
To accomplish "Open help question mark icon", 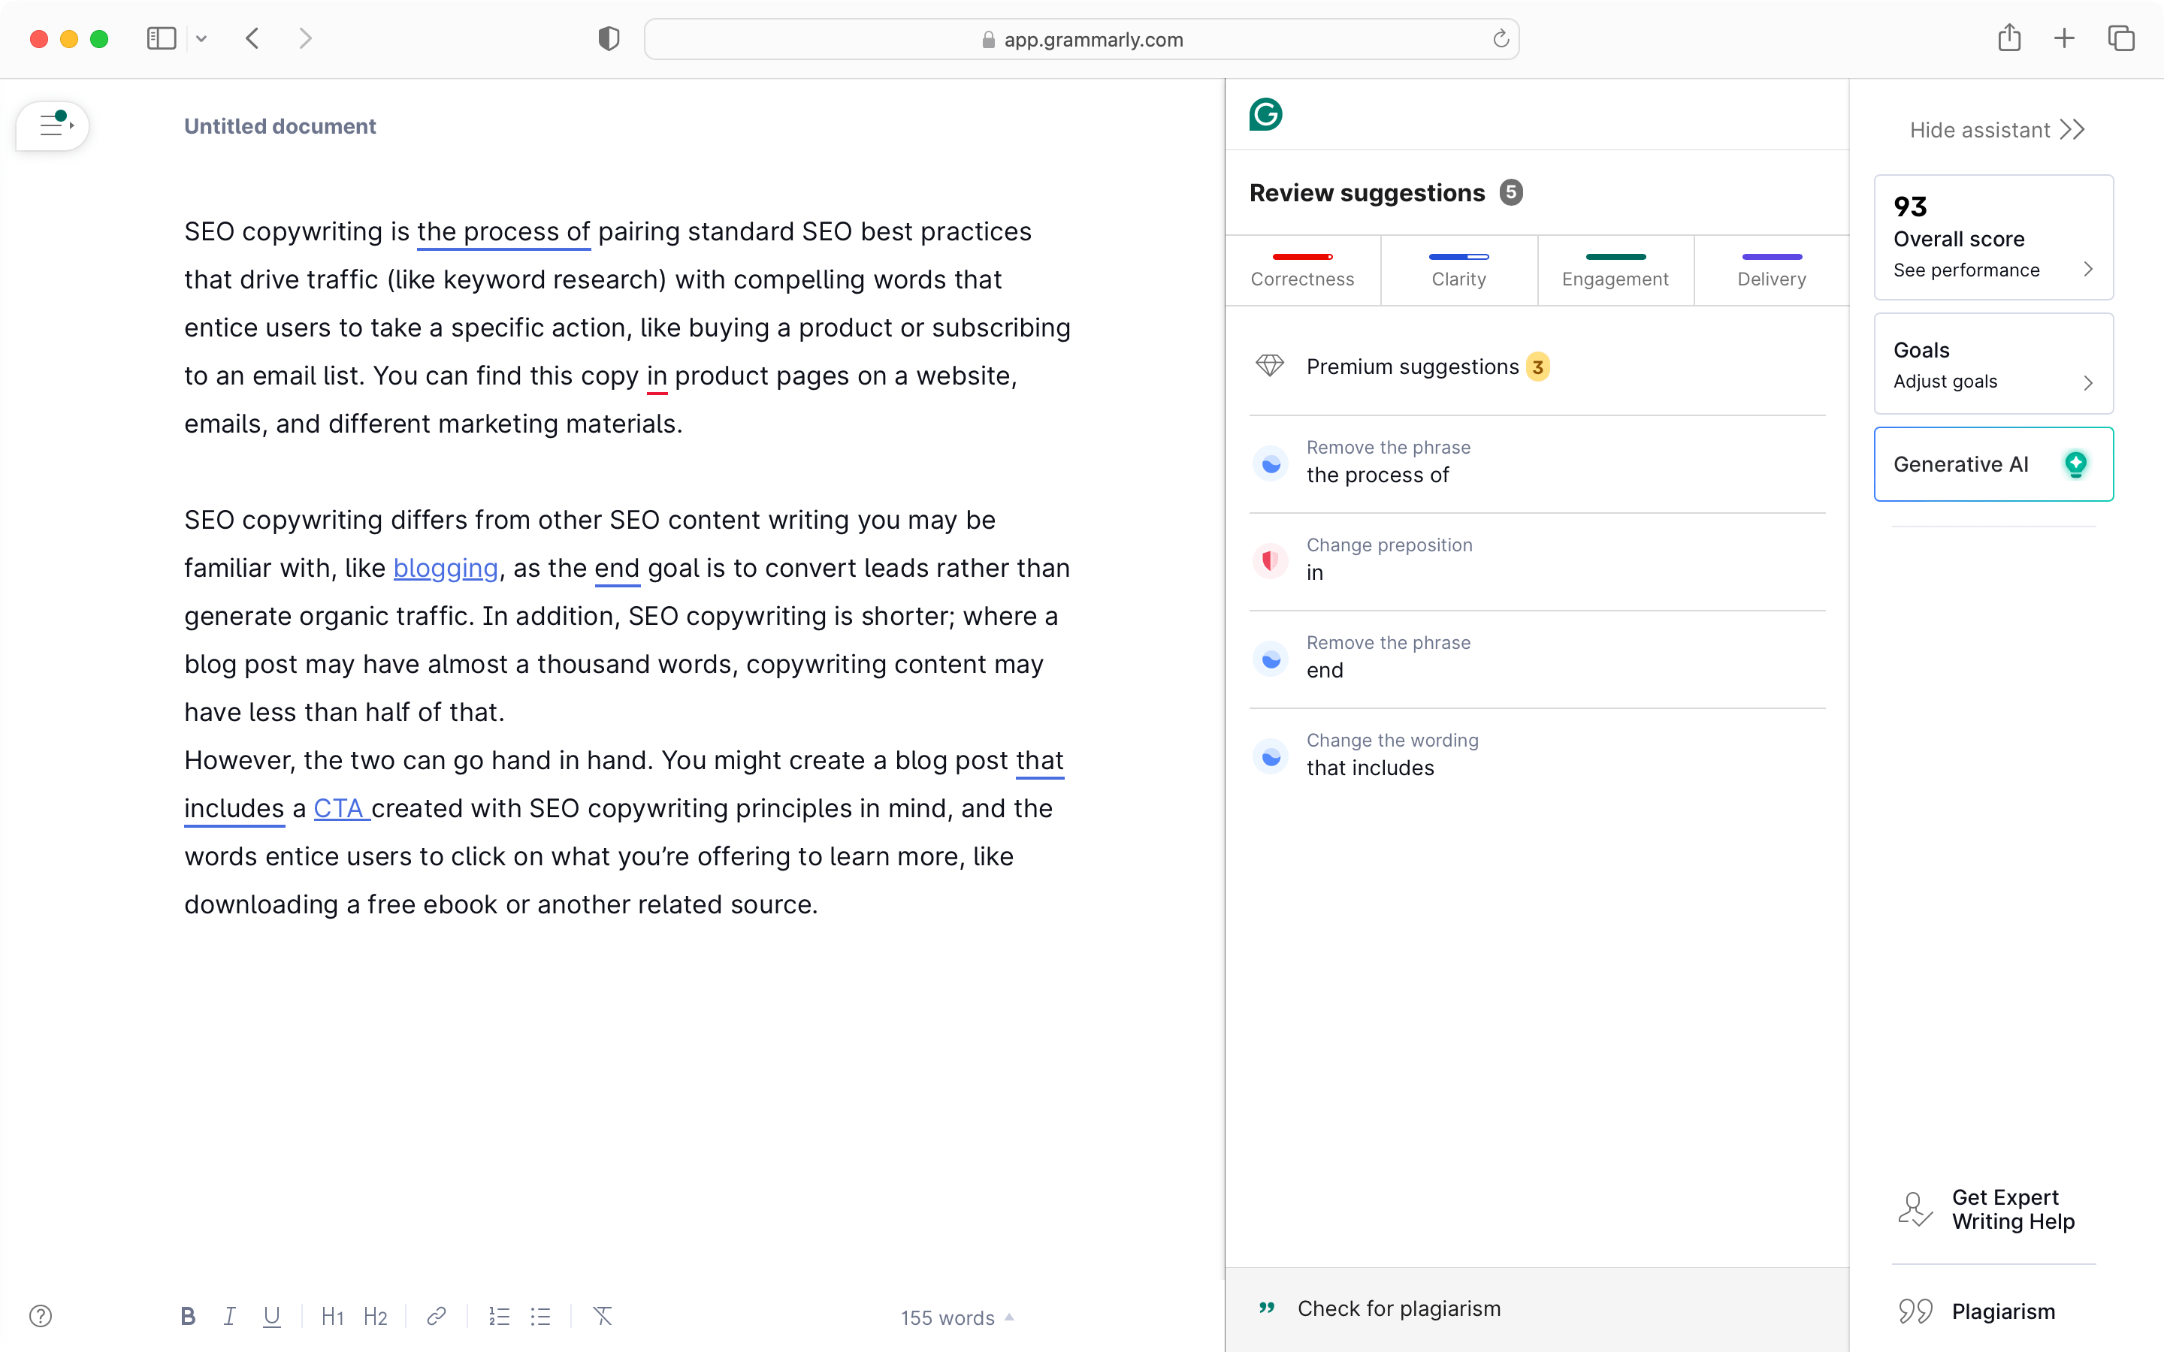I will point(41,1316).
